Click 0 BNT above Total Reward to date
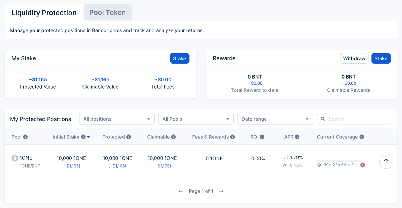The height and width of the screenshot is (208, 402). coord(255,77)
